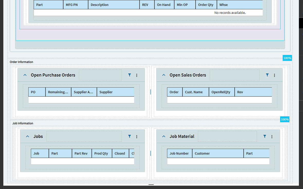Click the On Hand column header

pos(164,5)
